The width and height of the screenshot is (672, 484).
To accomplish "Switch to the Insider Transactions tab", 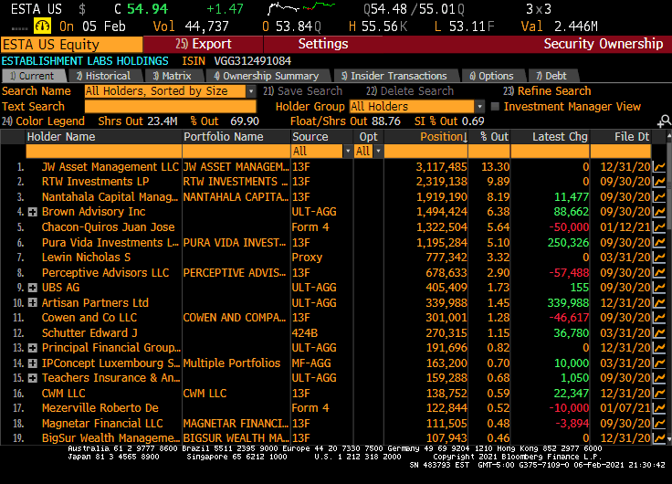I will pos(394,76).
